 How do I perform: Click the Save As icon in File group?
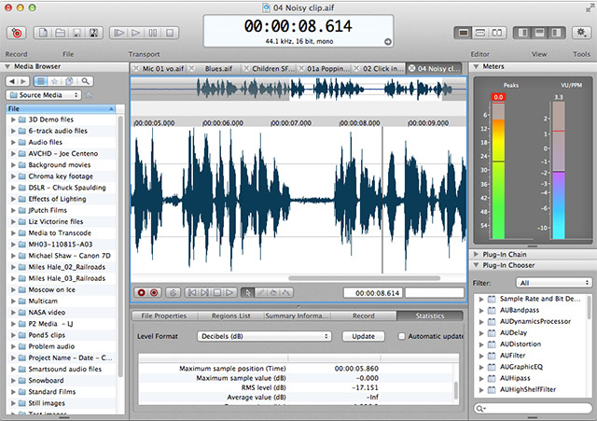coord(93,33)
